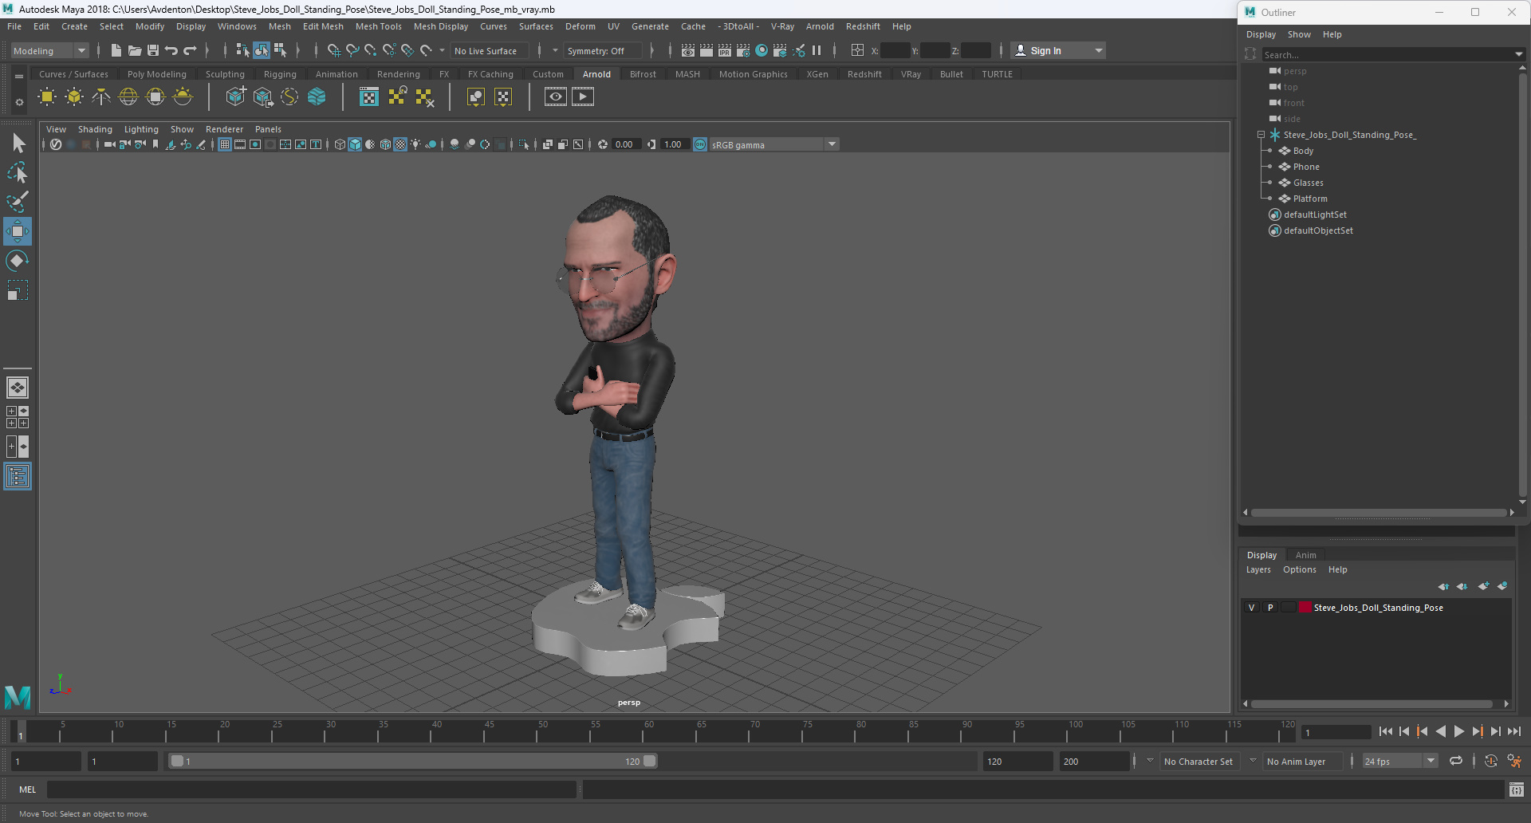Click play forwards button
This screenshot has width=1531, height=823.
[1459, 731]
